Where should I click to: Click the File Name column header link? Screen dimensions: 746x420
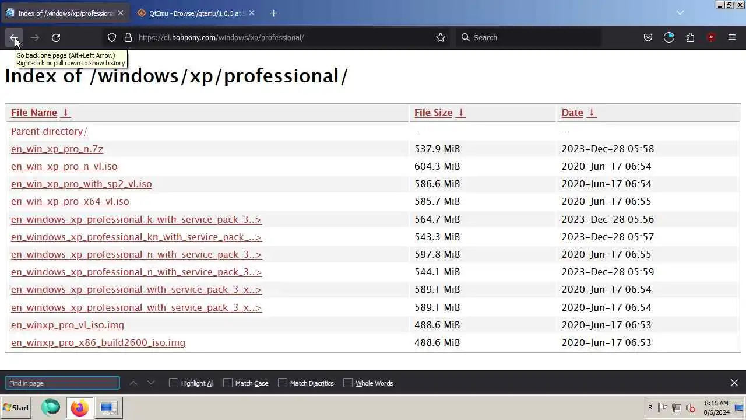pyautogui.click(x=34, y=113)
